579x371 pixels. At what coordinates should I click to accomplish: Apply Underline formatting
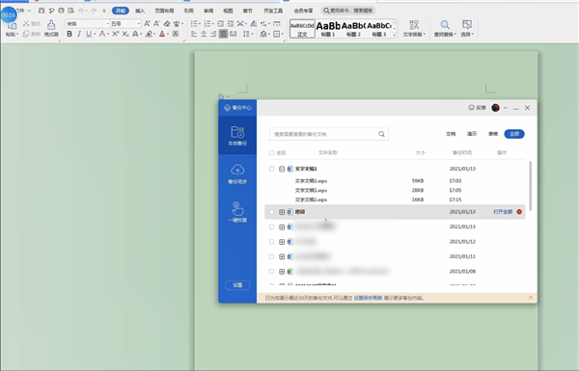tap(88, 34)
